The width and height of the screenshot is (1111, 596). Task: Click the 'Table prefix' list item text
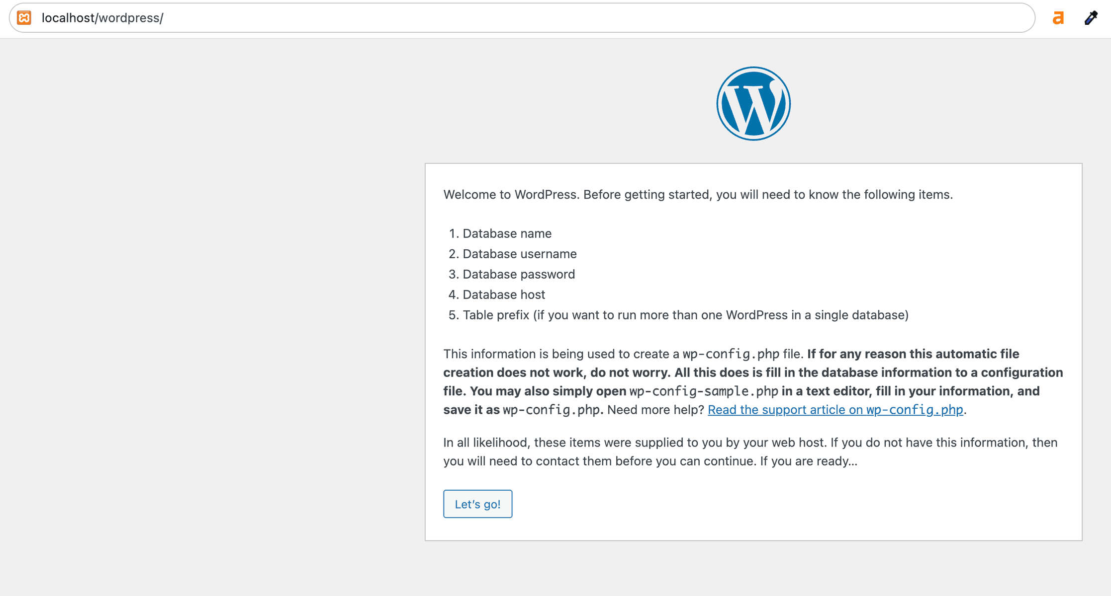pos(685,315)
